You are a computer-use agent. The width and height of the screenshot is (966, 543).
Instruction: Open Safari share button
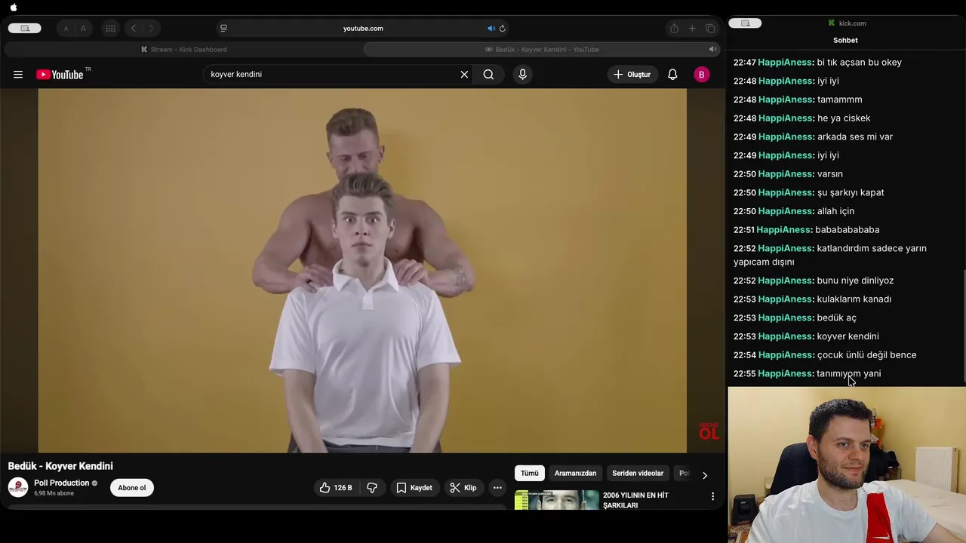674,29
